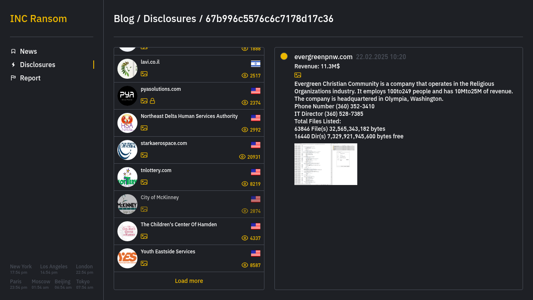Image resolution: width=533 pixels, height=300 pixels.
Task: Open Northeast Delta Human Services Authority entry
Action: coord(189,123)
